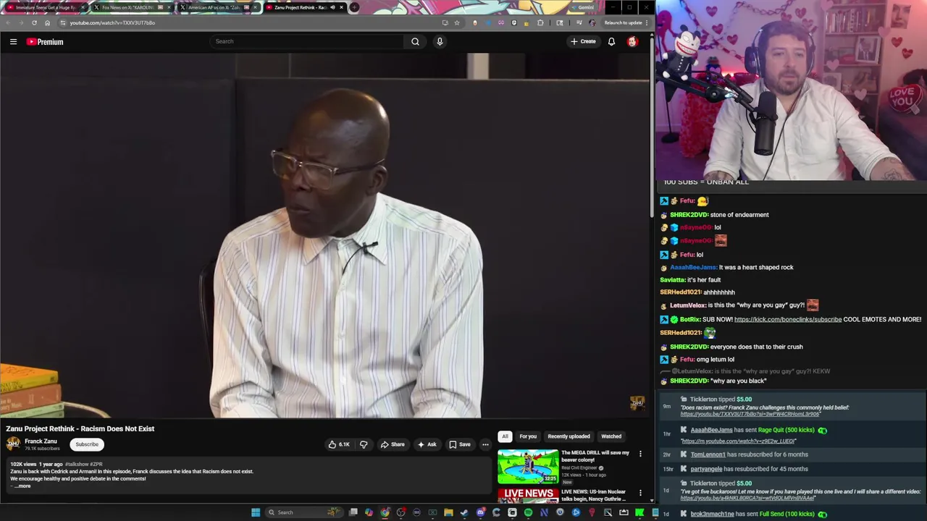Click the Create button
Screen dimensions: 927x521
tap(583, 42)
